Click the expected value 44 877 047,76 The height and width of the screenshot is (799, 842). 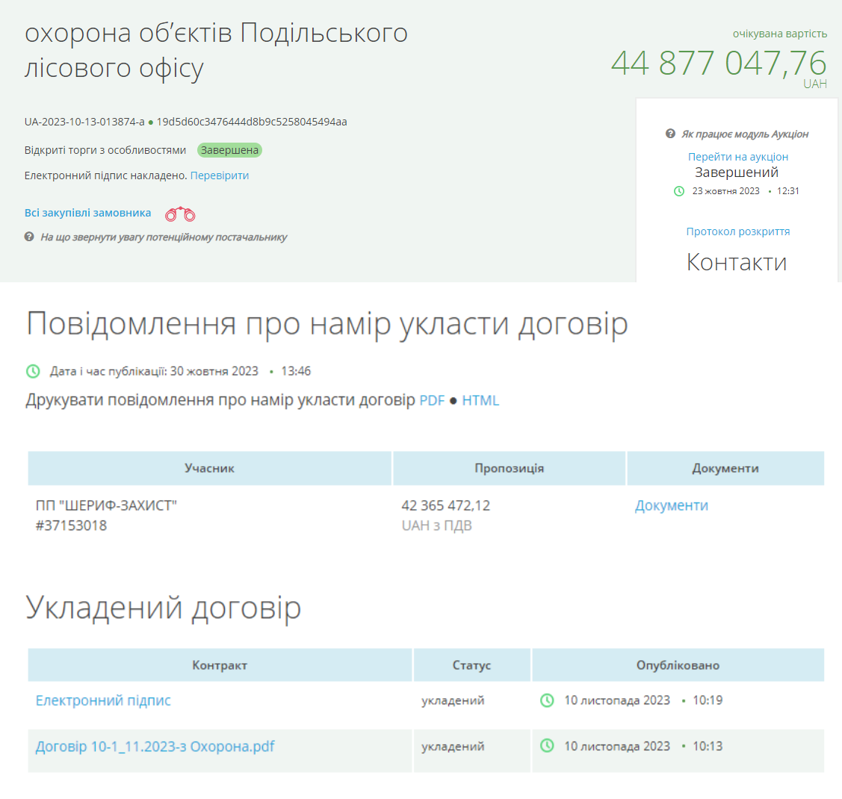click(719, 63)
